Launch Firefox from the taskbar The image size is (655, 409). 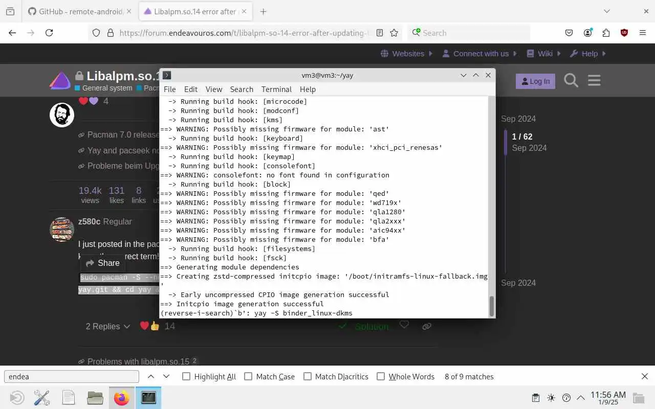pyautogui.click(x=122, y=397)
